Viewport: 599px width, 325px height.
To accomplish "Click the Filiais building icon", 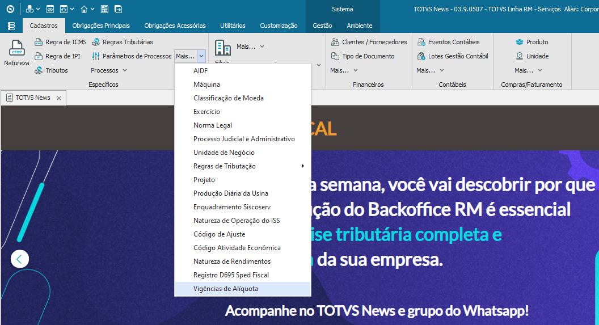I will [x=223, y=48].
